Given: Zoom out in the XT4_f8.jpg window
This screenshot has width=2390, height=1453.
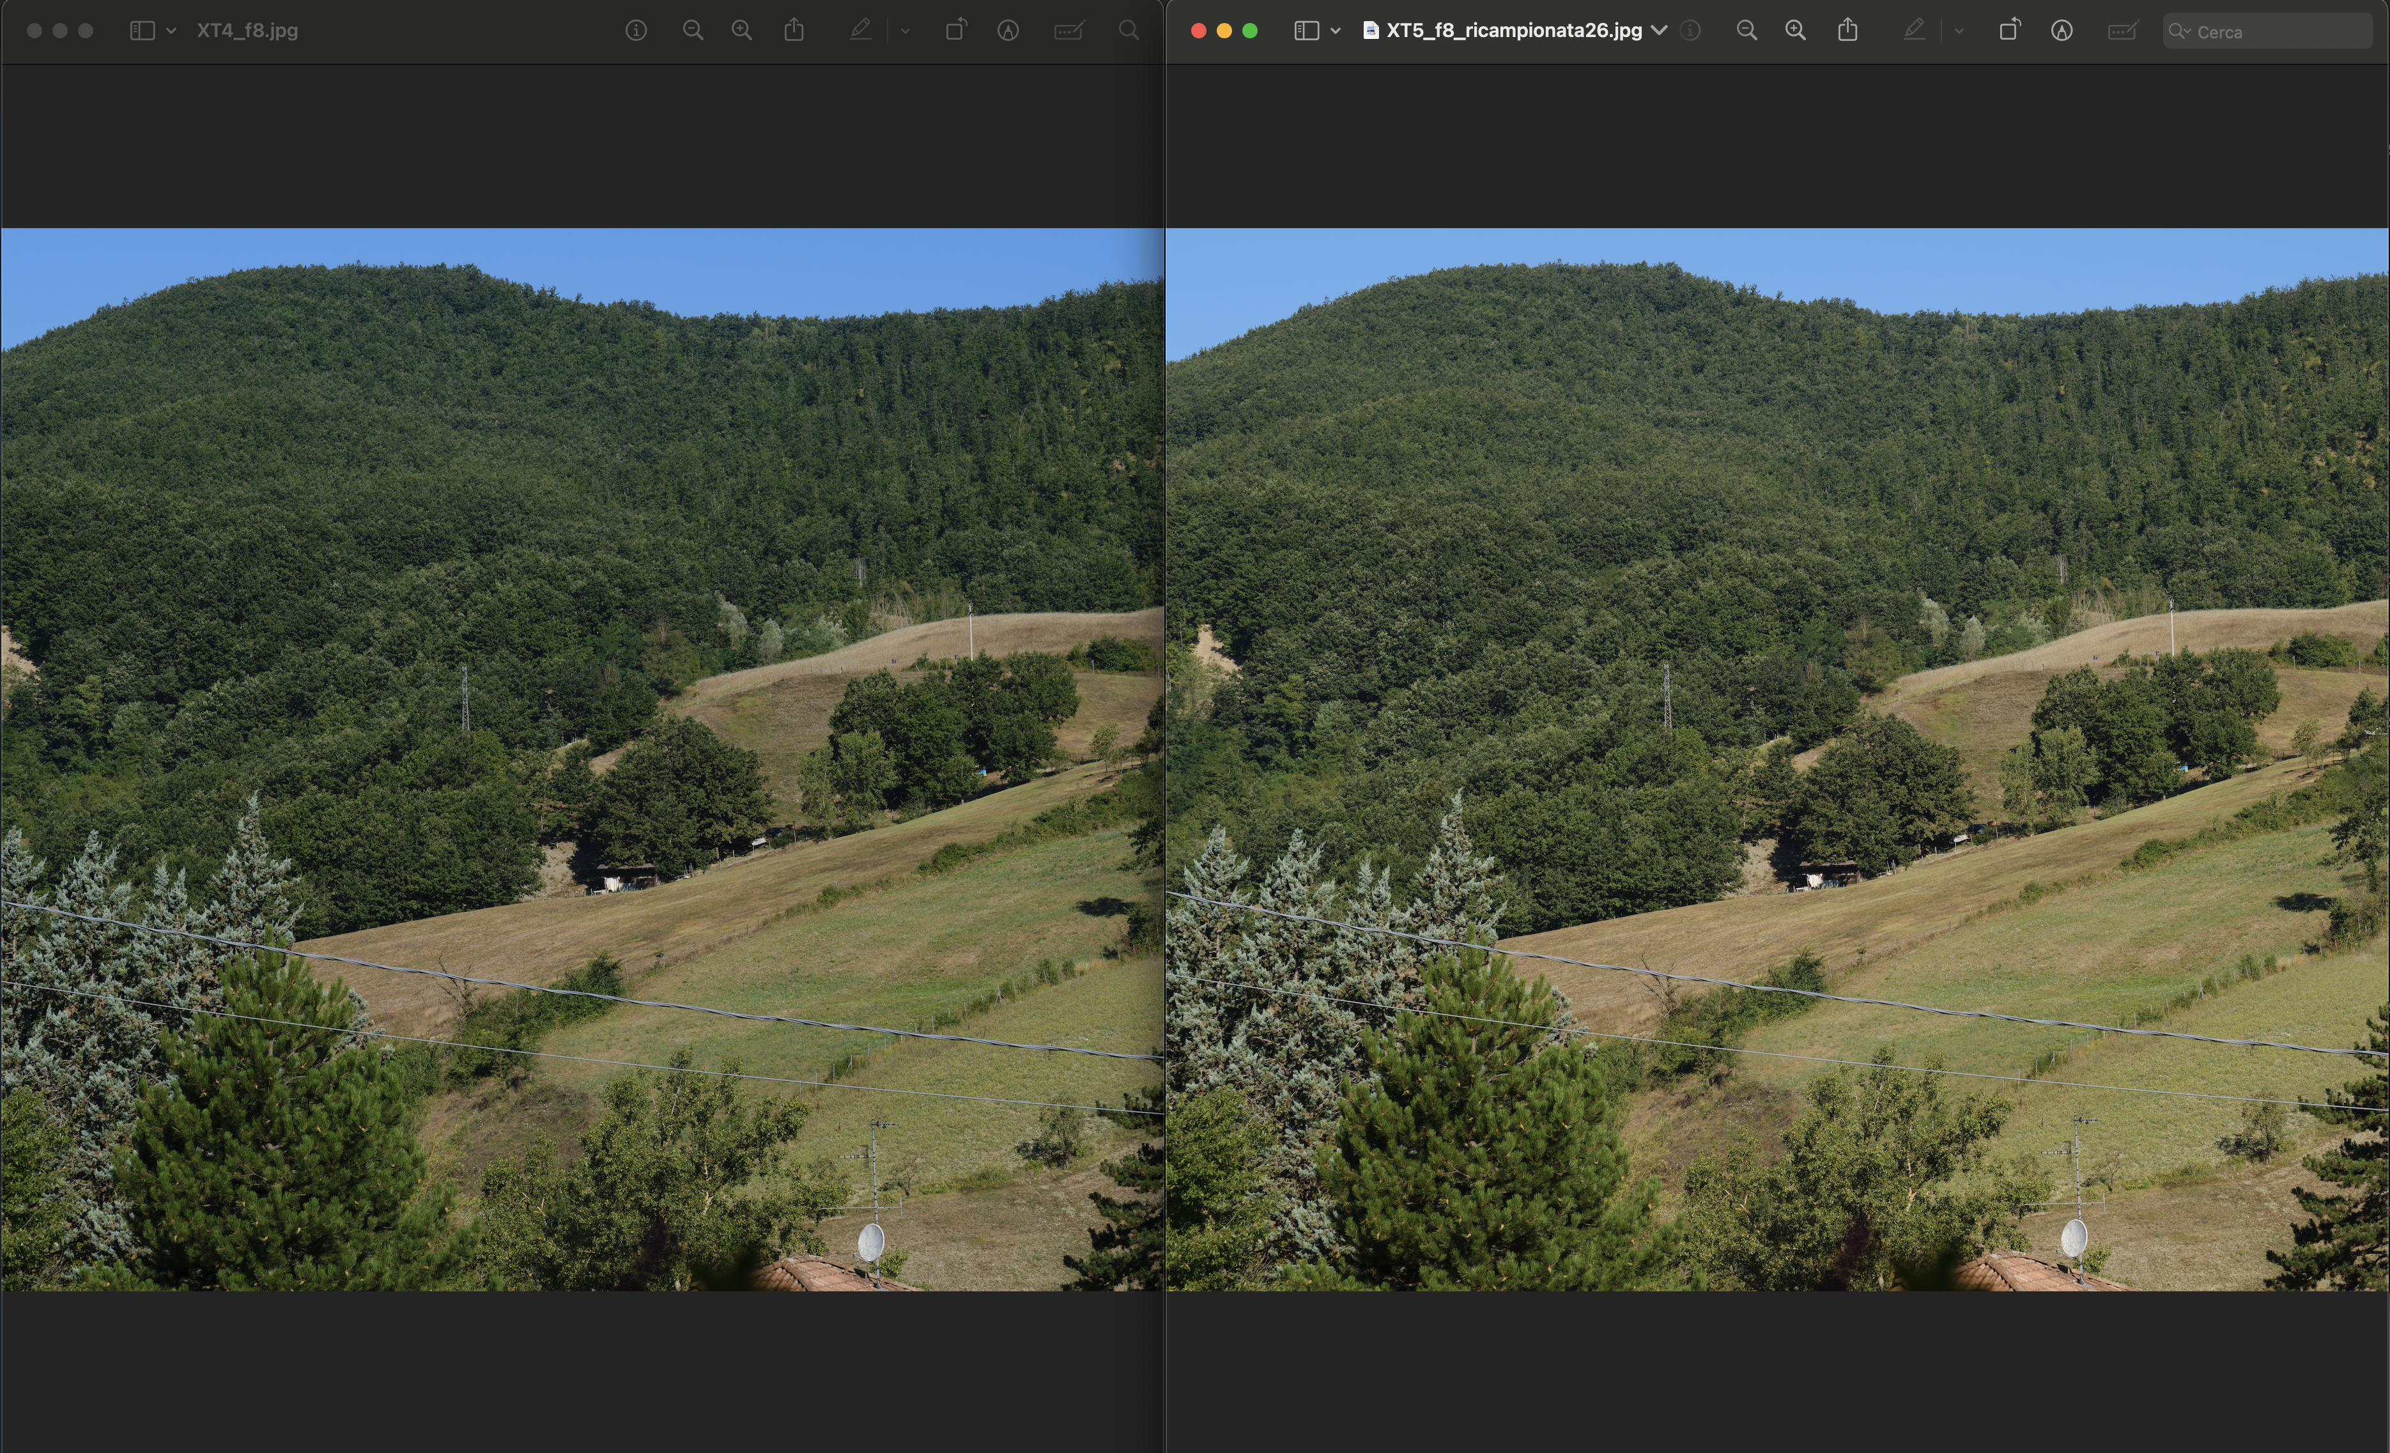Looking at the screenshot, I should tap(693, 30).
